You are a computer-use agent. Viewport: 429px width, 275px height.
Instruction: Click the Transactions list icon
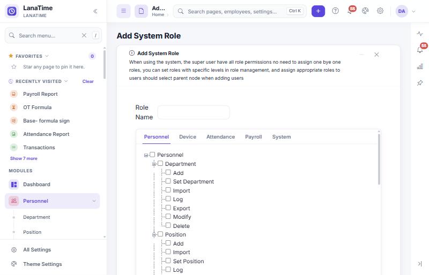(x=14, y=148)
